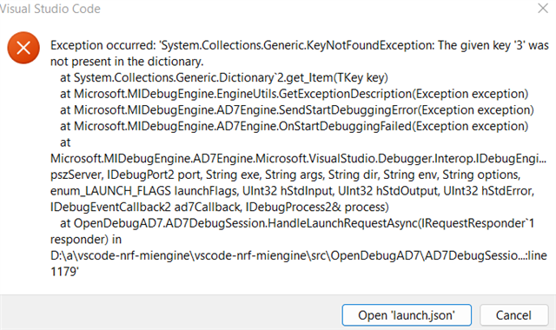
Task: Cancel the exception dialog
Action: [513, 314]
